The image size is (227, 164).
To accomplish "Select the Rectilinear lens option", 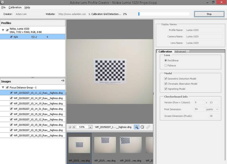I will coord(166,60).
